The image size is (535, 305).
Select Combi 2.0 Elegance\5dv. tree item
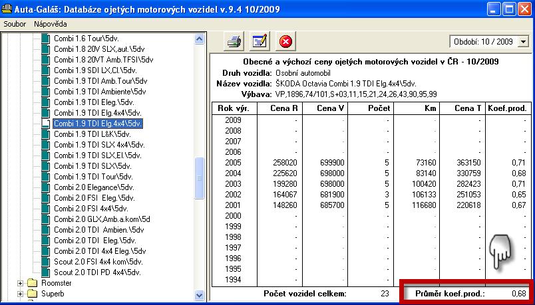point(94,187)
